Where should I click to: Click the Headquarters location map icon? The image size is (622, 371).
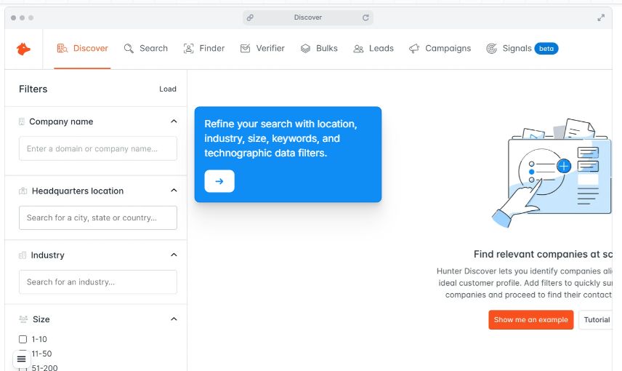(23, 191)
